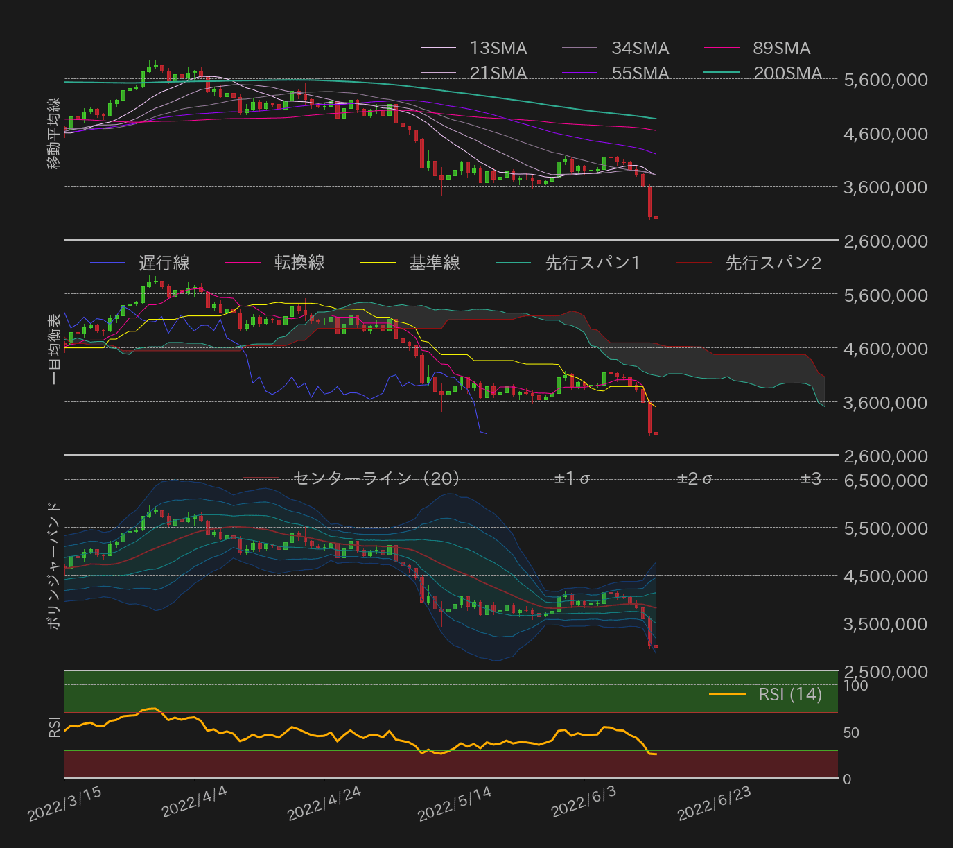Click the 89SMA magenta line marker
Viewport: 953px width, 848px height.
[721, 48]
